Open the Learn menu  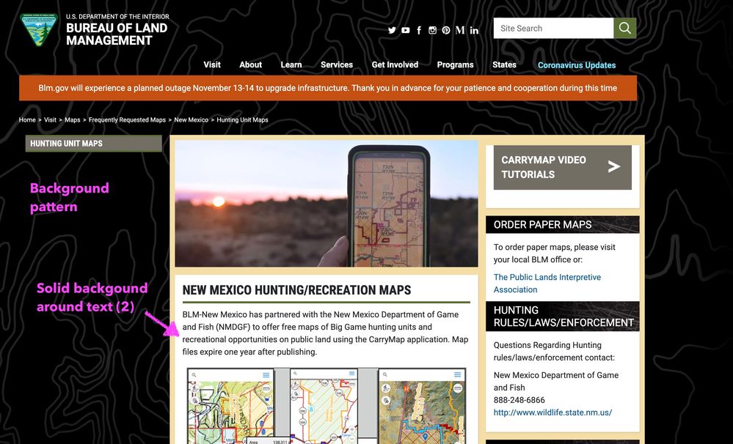pyautogui.click(x=291, y=65)
